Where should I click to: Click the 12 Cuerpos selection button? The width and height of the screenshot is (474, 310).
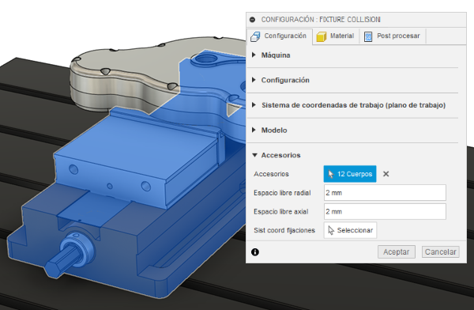pos(350,174)
